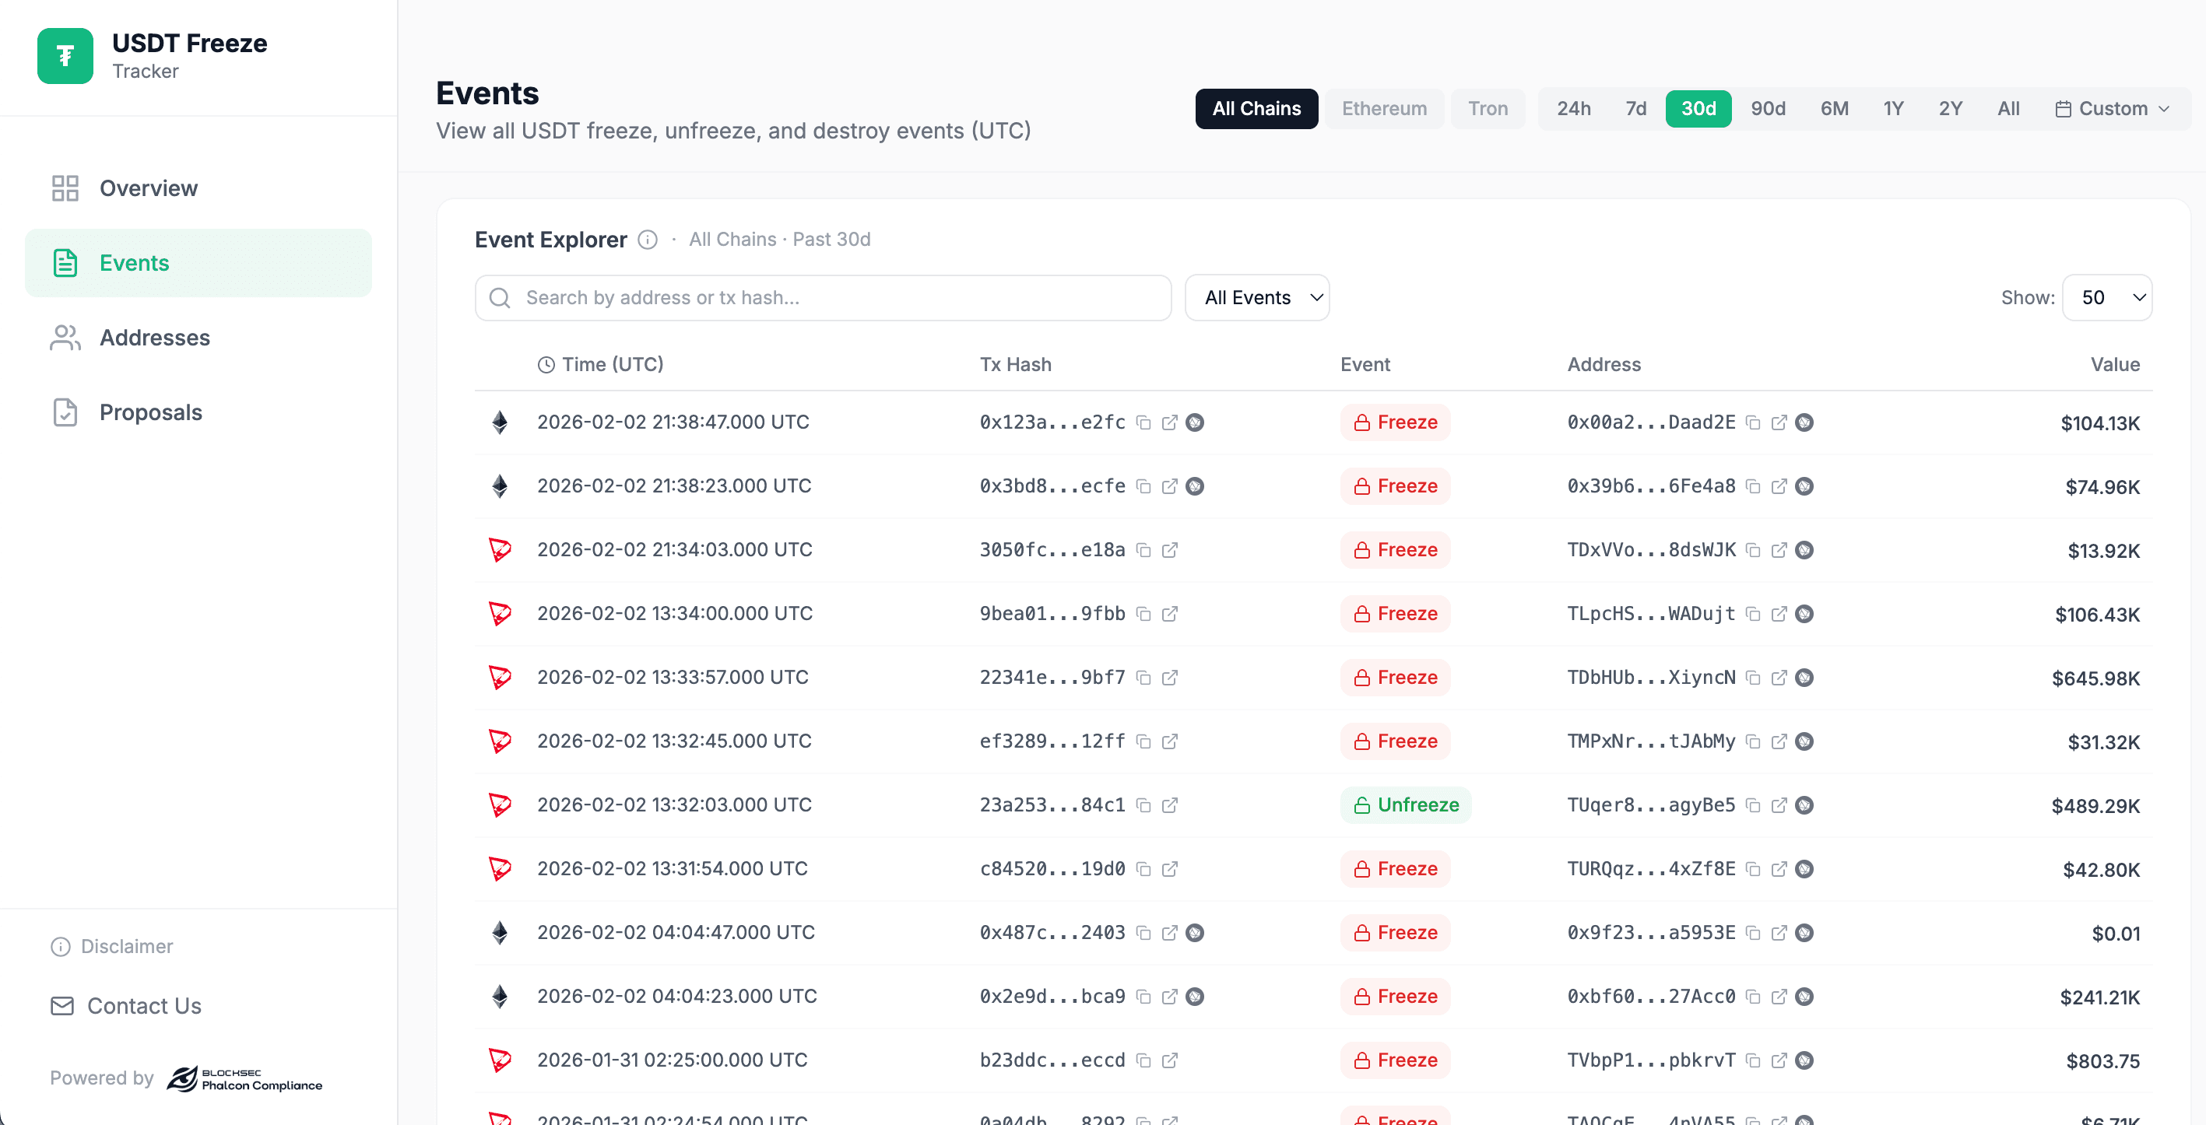
Task: Select the 7d time range
Action: [x=1635, y=109]
